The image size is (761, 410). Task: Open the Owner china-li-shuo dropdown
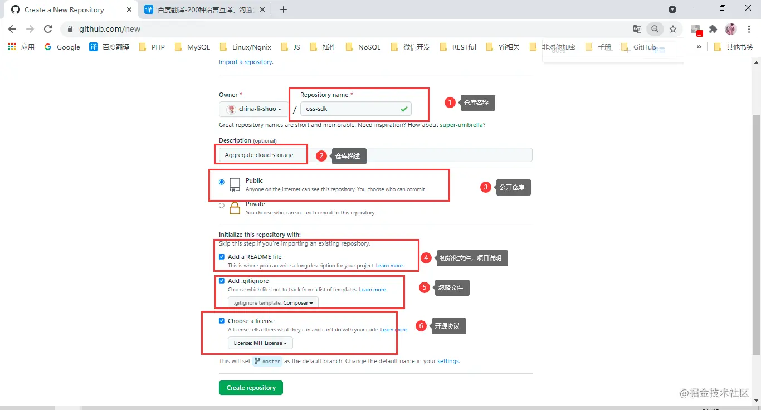point(254,109)
